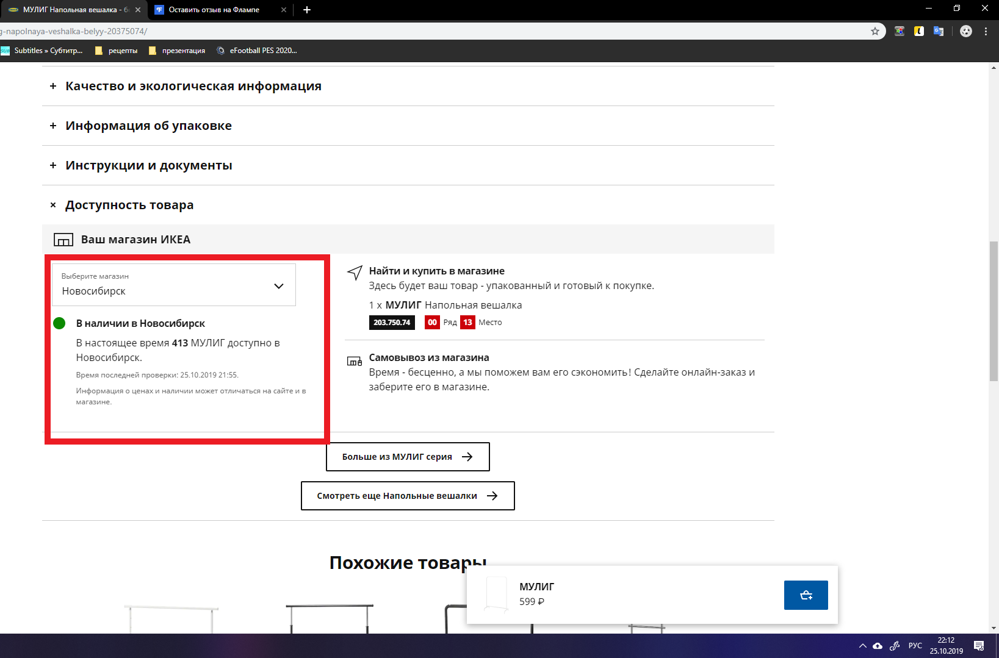Image resolution: width=999 pixels, height=658 pixels.
Task: Click Похожие товары heading
Action: pos(408,562)
